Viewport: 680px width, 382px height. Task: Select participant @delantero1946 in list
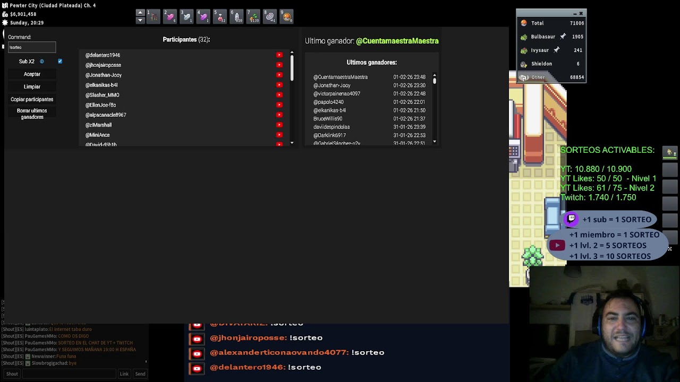[103, 55]
